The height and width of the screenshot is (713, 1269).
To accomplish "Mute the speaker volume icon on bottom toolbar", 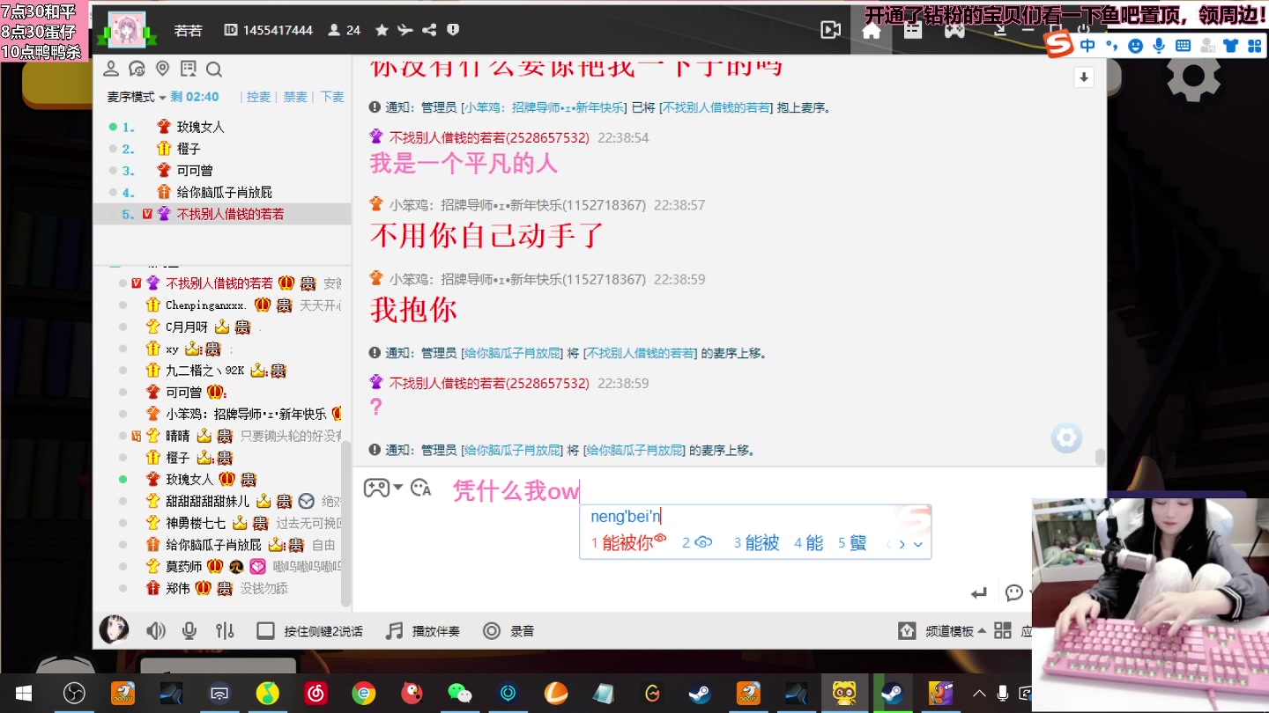I will click(x=157, y=630).
